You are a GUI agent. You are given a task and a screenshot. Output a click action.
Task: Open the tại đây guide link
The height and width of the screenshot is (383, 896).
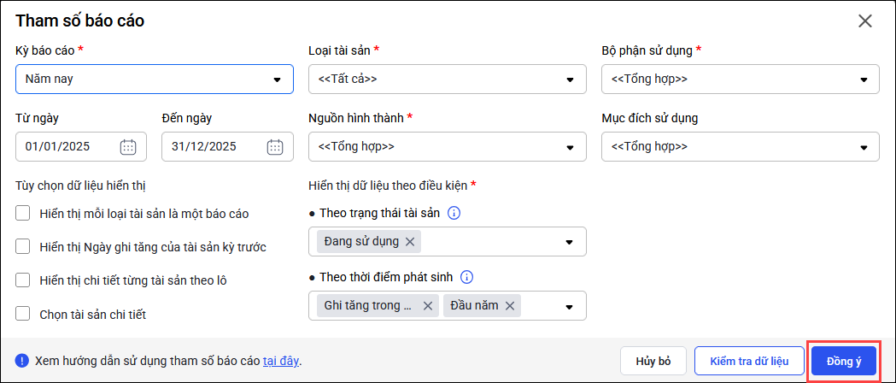coord(280,361)
